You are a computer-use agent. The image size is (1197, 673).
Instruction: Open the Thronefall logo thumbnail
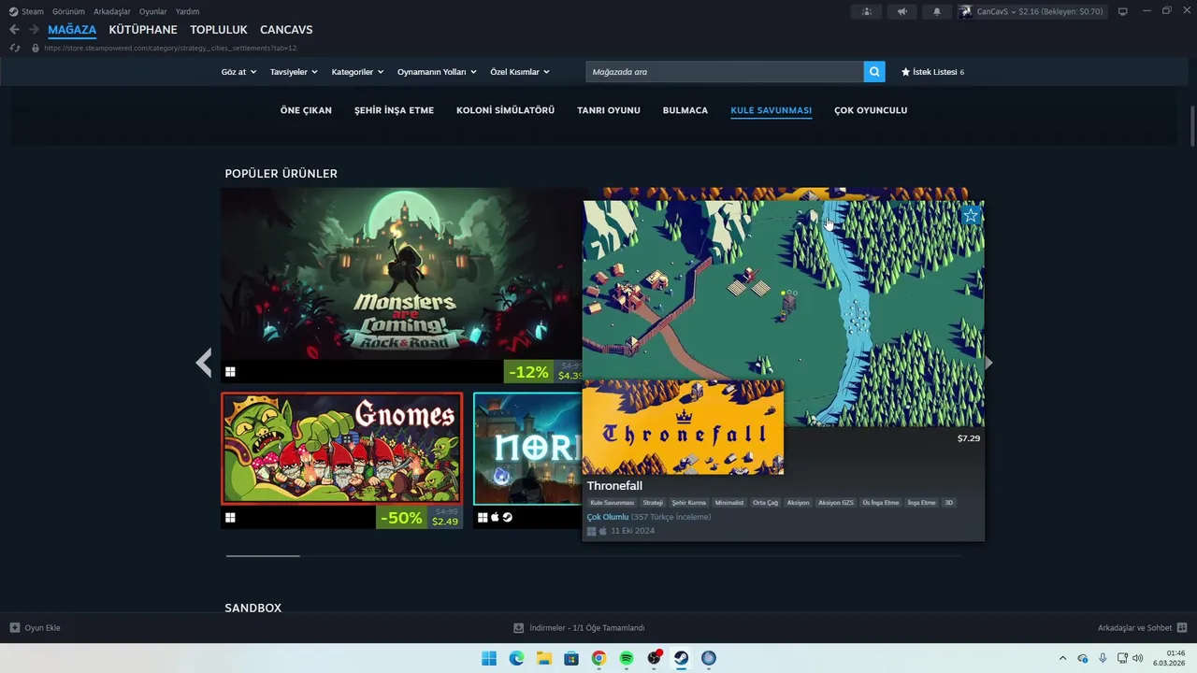(x=683, y=427)
